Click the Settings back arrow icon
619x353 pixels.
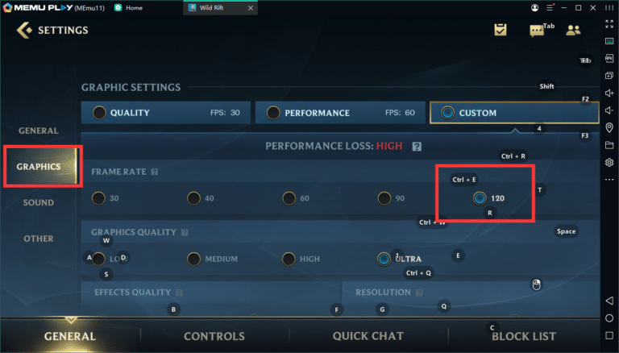(x=24, y=30)
